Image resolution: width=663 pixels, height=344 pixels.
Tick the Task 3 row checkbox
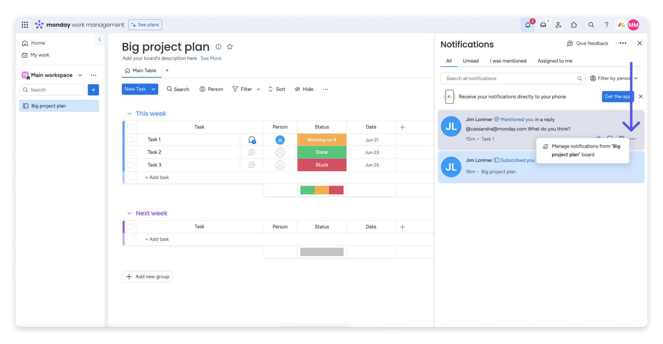click(130, 165)
